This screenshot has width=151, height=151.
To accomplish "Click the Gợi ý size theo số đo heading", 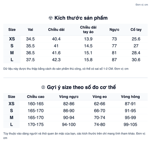I will (x=81, y=87).
